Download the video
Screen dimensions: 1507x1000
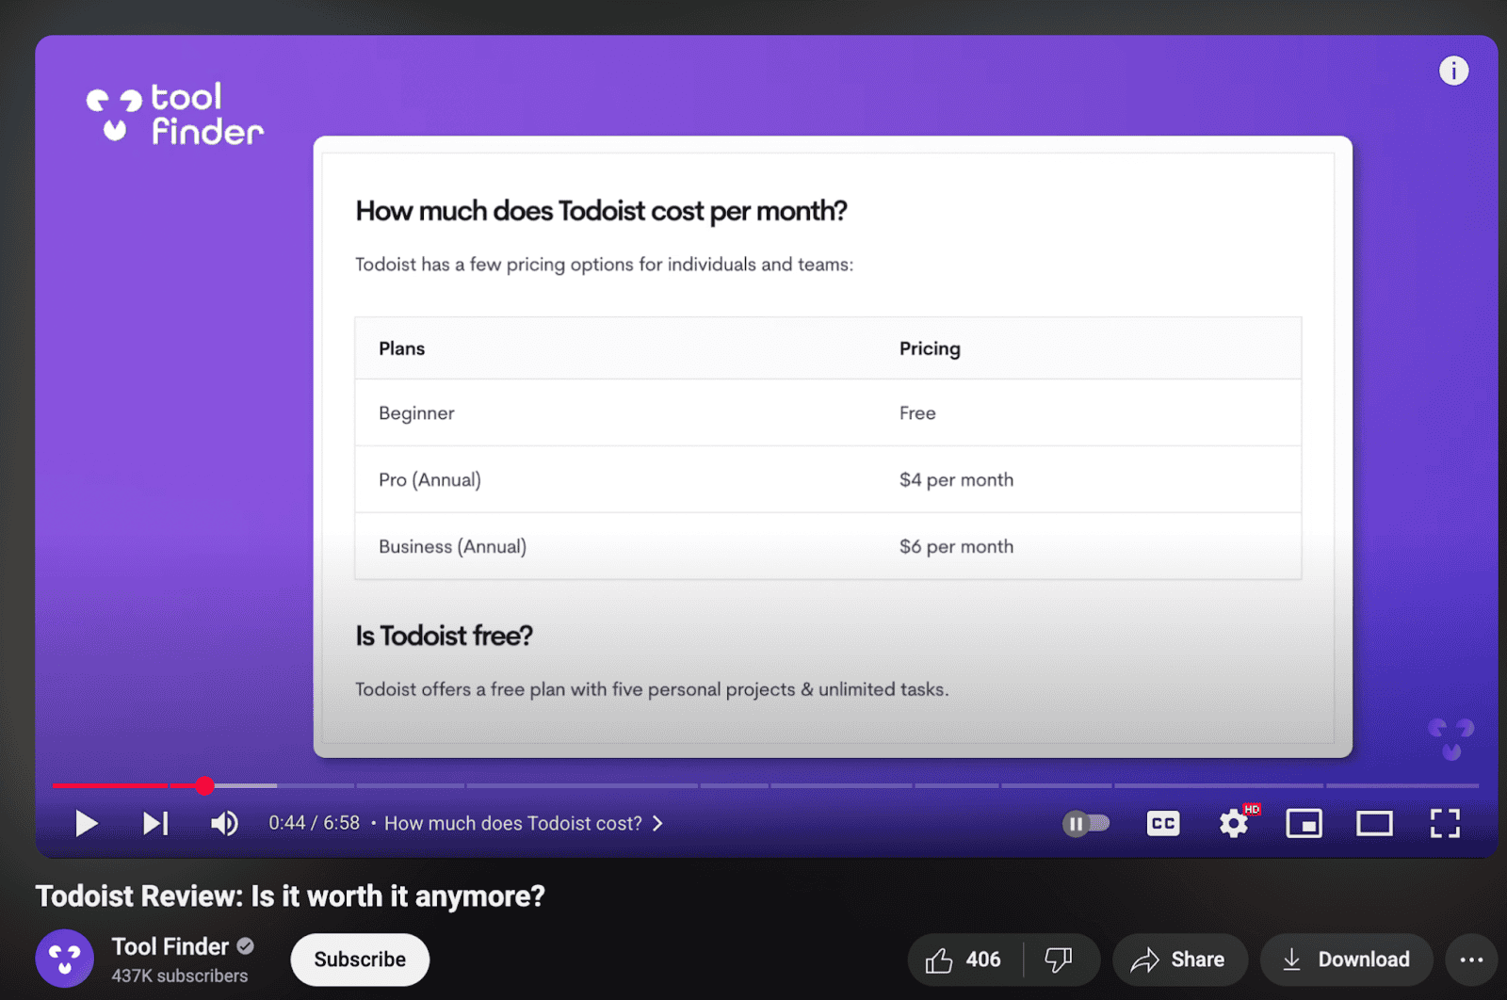1346,960
